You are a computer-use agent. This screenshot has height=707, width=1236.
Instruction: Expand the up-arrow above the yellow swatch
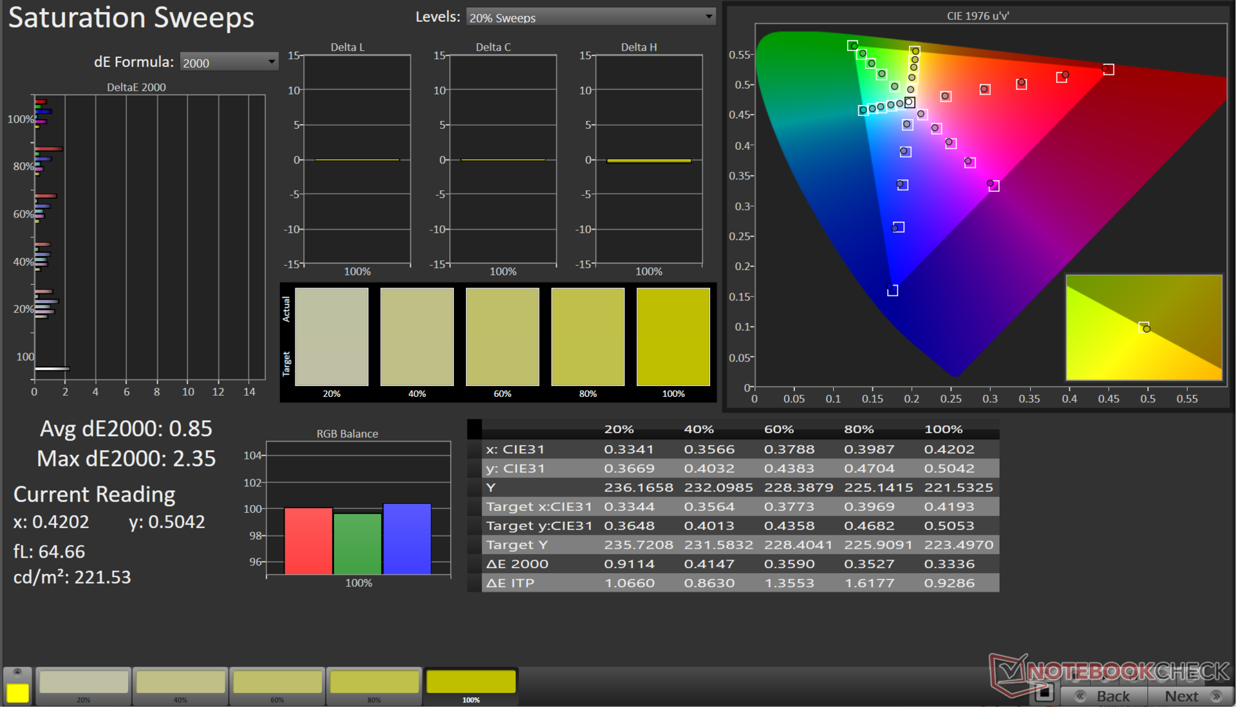click(17, 672)
